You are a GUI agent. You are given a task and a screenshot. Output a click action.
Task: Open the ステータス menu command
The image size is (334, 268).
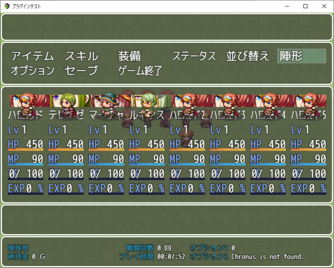pyautogui.click(x=194, y=56)
